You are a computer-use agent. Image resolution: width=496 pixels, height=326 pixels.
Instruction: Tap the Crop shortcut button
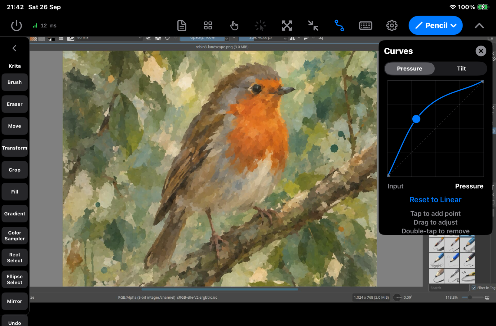pos(15,170)
